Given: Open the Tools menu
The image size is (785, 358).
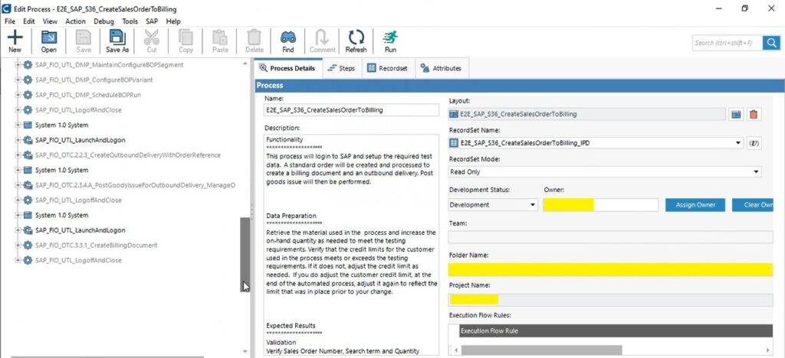Looking at the screenshot, I should coord(130,21).
